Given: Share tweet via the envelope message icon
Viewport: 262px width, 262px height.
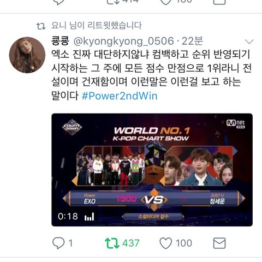Looking at the screenshot, I should coord(219,243).
